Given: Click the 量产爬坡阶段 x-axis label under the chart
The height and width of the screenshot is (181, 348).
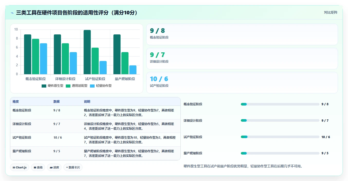Looking at the screenshot, I should [125, 79].
